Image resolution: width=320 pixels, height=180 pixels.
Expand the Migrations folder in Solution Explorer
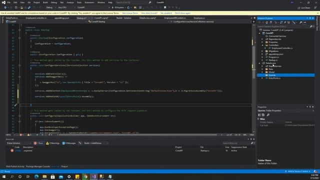coord(262,51)
